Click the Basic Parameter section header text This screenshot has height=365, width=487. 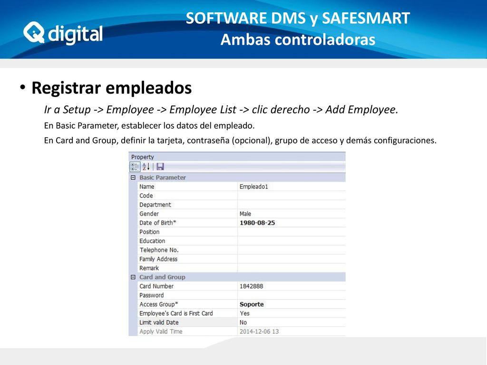(x=163, y=178)
